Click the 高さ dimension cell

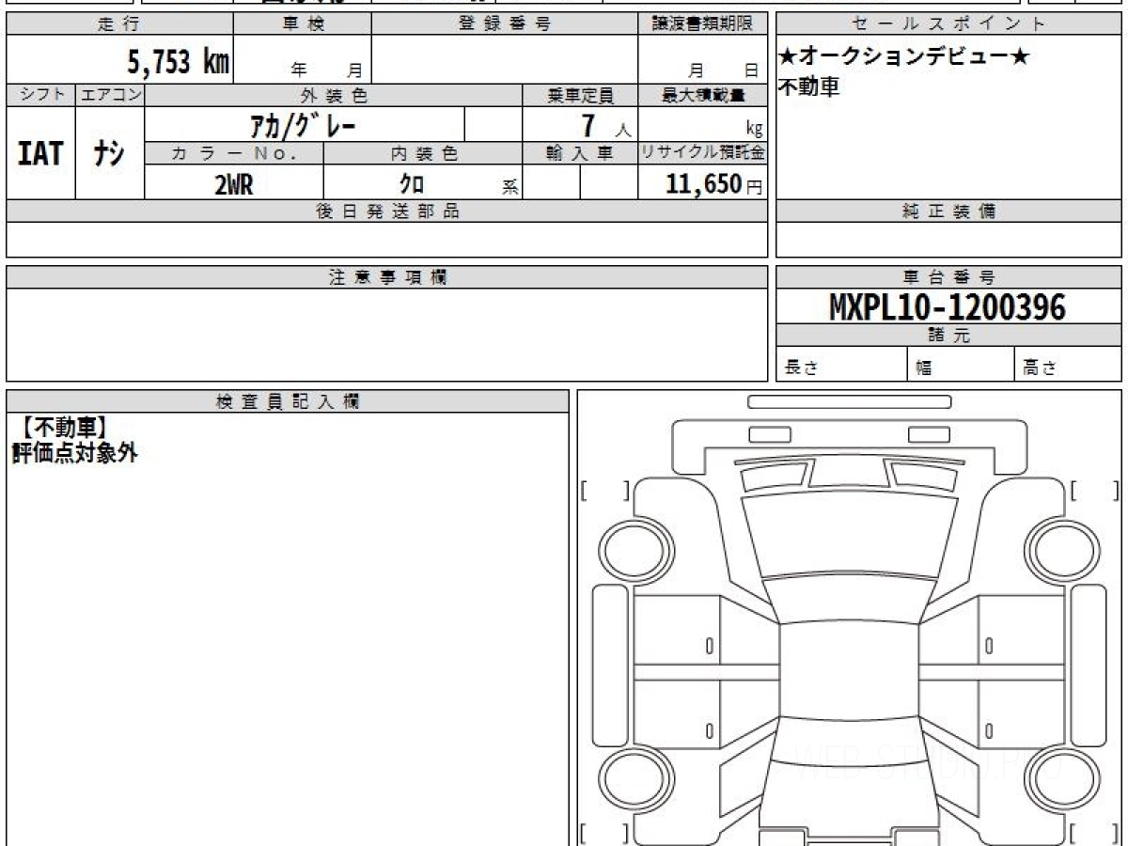(1069, 366)
